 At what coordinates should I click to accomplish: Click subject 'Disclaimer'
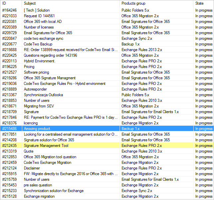coord(32,168)
